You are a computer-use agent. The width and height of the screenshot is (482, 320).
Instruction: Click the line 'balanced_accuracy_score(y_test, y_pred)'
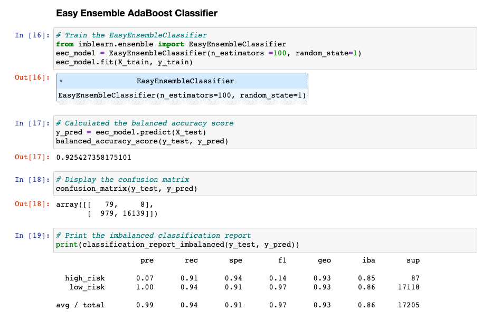click(142, 141)
